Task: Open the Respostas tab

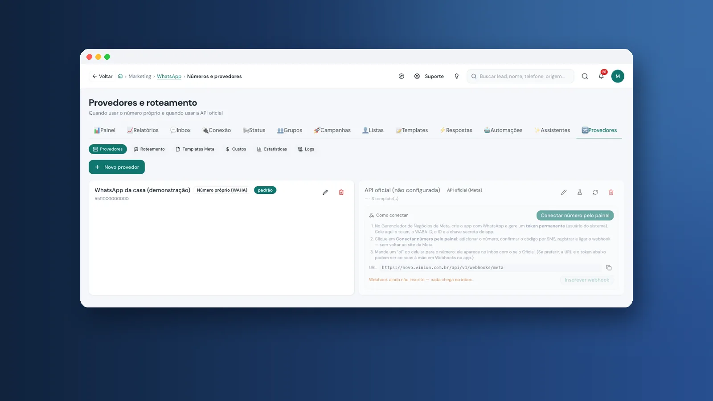Action: tap(456, 130)
